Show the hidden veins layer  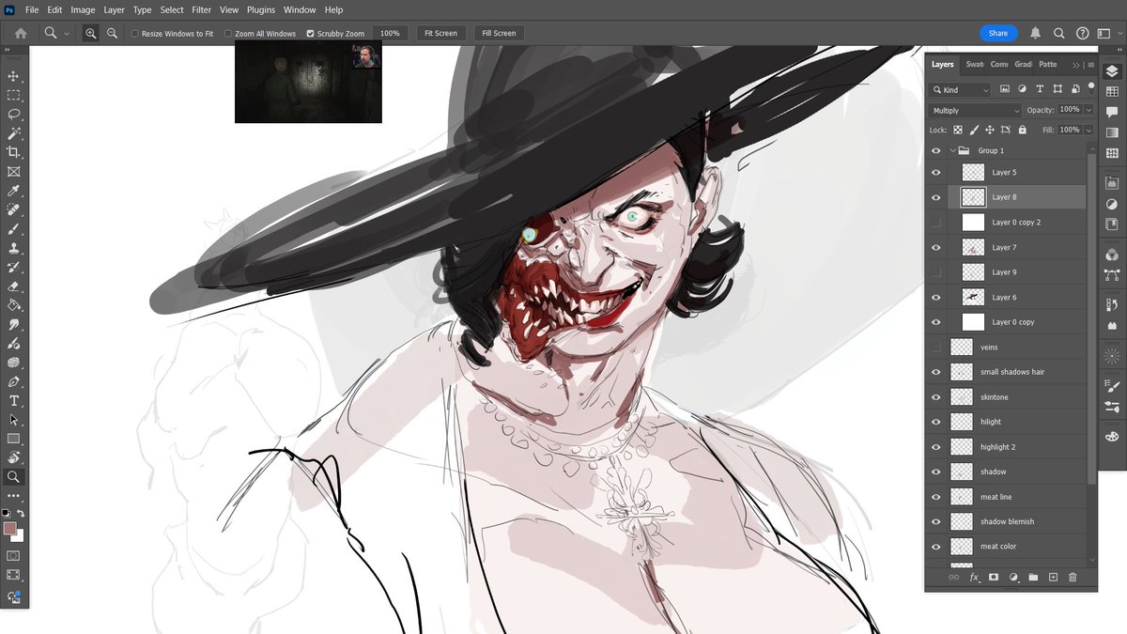(x=935, y=347)
